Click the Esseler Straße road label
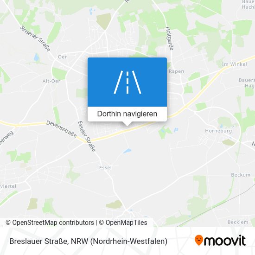This screenshot has width=255, height=255. 87,136
